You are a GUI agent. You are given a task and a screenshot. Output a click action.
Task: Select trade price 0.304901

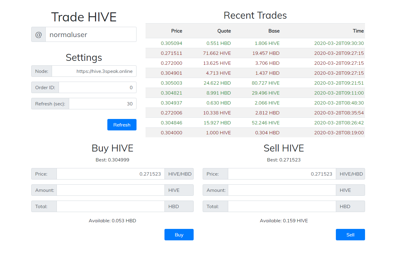click(171, 73)
